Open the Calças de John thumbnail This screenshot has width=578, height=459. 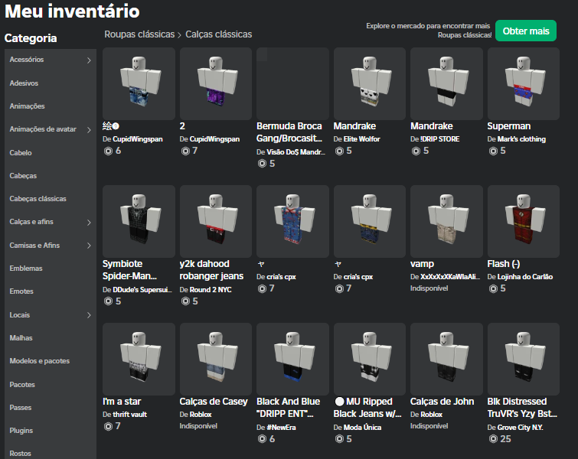click(446, 360)
